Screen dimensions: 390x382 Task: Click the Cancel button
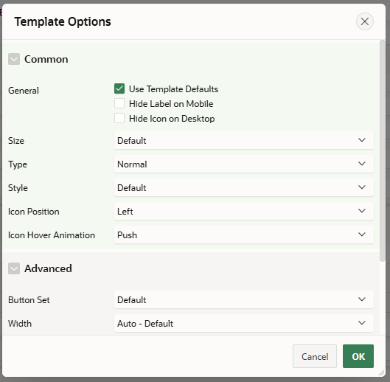[x=315, y=356]
